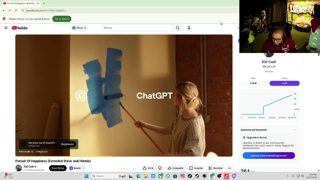Screen dimensions: 320x180
Task: Click the Upgrade to Boost radio icon
Action: coord(244,137)
